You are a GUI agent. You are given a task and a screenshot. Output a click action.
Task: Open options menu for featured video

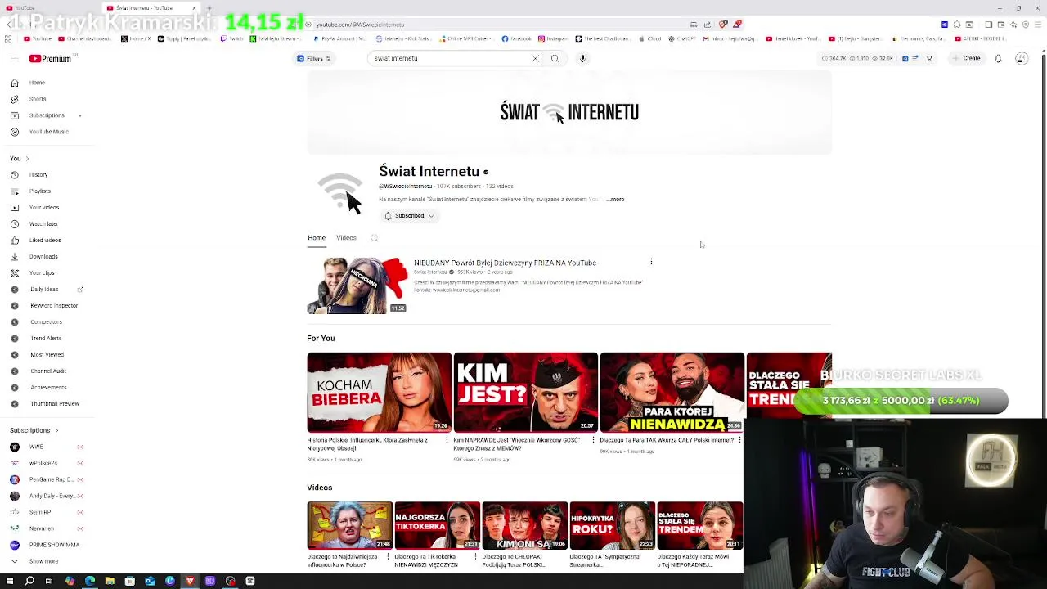[651, 262]
